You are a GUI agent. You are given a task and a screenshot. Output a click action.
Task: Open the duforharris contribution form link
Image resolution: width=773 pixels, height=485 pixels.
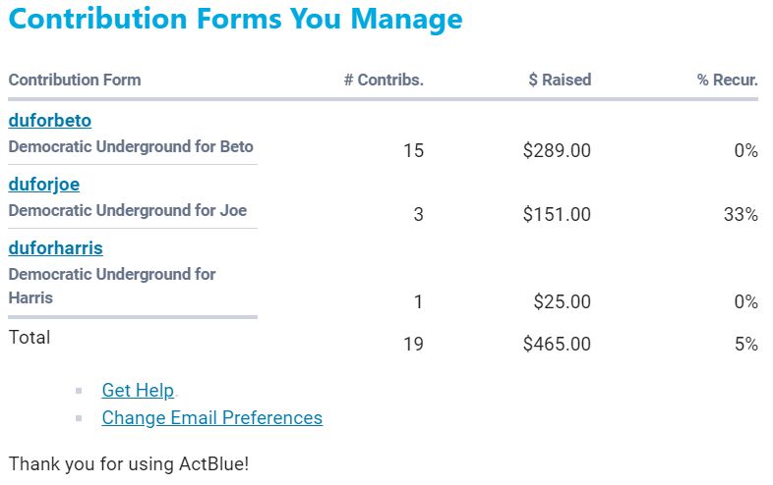[56, 248]
